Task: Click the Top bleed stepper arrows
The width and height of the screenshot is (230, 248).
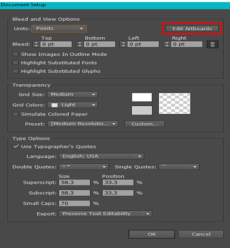Action: click(36, 44)
